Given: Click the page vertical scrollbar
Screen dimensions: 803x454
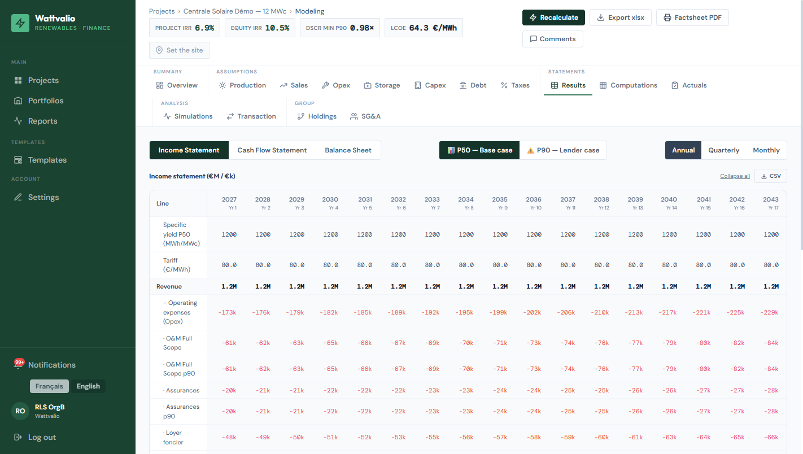Looking at the screenshot, I should [800, 125].
